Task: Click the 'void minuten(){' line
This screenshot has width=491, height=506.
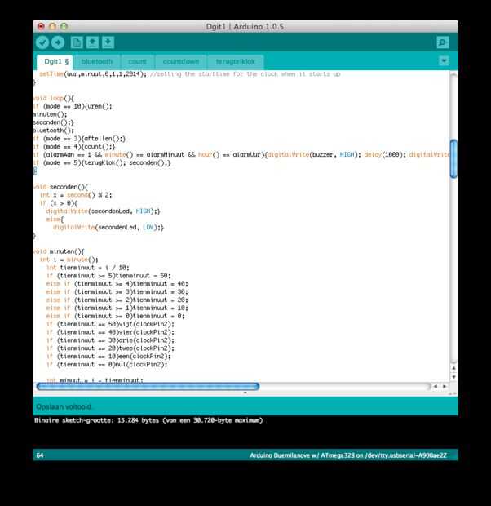Action: click(x=59, y=251)
